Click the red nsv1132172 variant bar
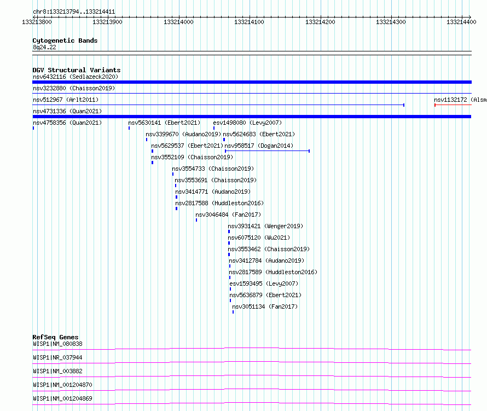Screen dimensions: 487x411 pos(453,105)
